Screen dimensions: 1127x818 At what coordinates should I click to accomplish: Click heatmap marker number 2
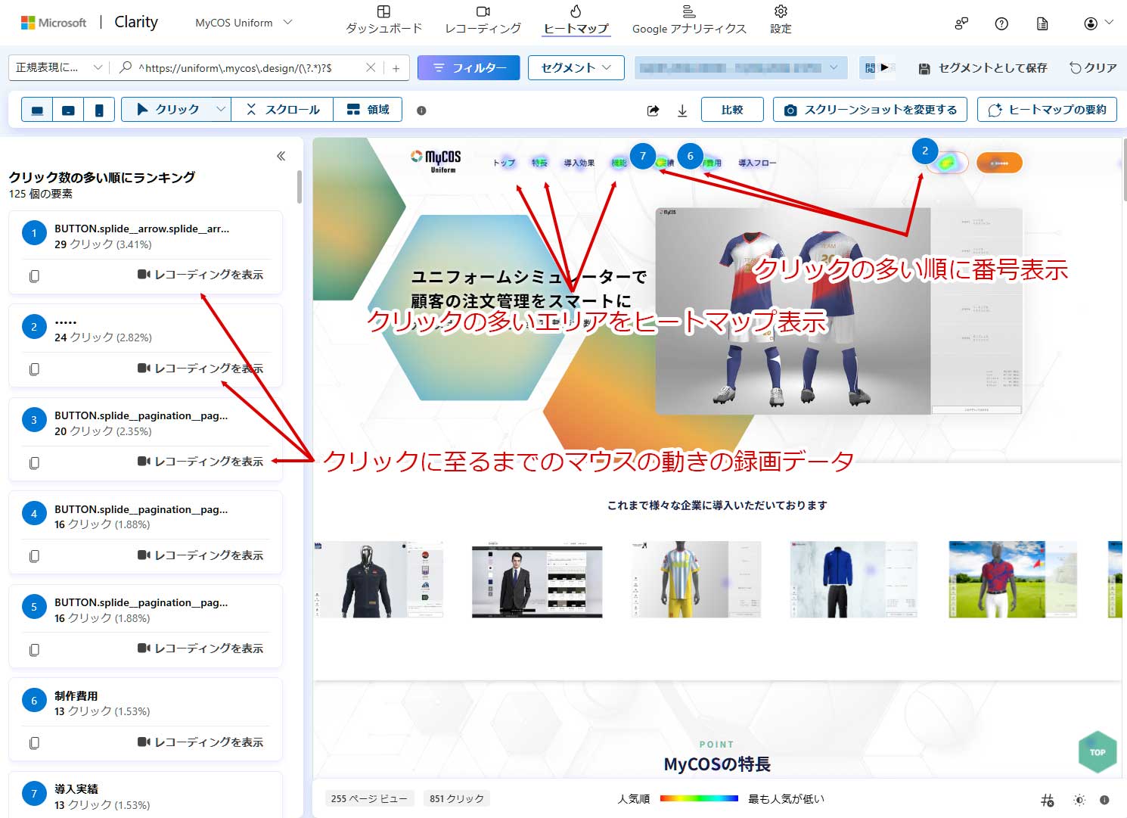click(x=925, y=151)
